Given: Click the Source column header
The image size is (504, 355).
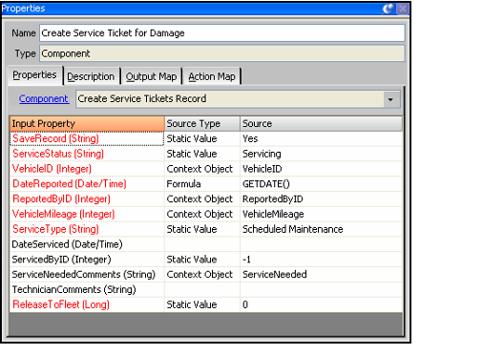Looking at the screenshot, I should (321, 124).
